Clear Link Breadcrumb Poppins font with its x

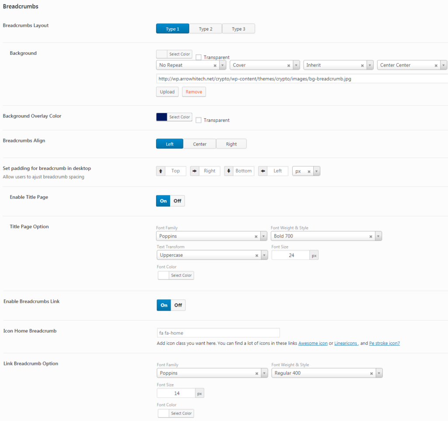(256, 374)
